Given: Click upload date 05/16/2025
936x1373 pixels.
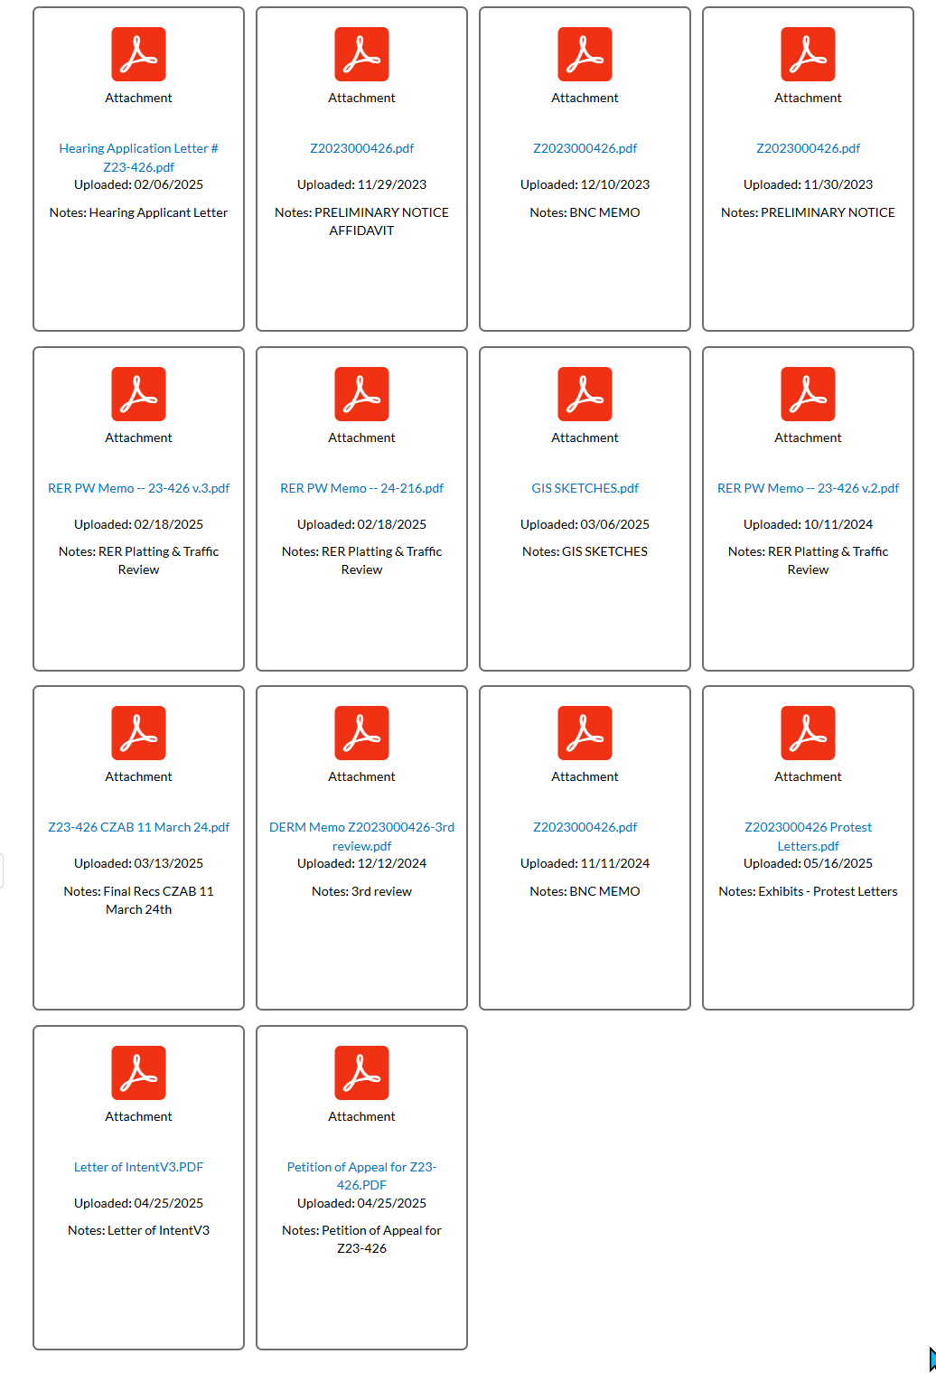Looking at the screenshot, I should click(x=838, y=863).
